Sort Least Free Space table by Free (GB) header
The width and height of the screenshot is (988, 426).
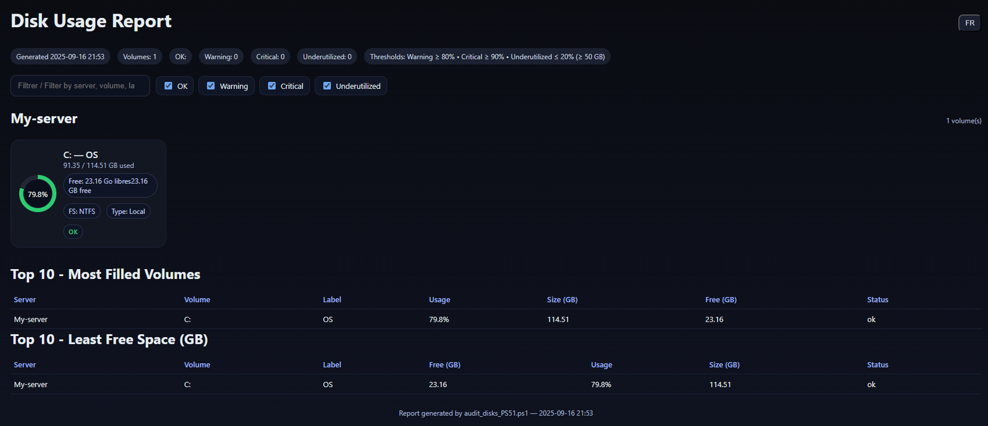(x=445, y=365)
